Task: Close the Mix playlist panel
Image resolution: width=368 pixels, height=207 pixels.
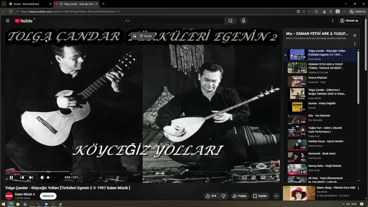Action: (355, 35)
